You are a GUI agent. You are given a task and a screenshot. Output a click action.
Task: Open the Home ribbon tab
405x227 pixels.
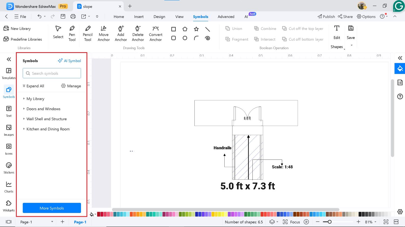point(119,17)
